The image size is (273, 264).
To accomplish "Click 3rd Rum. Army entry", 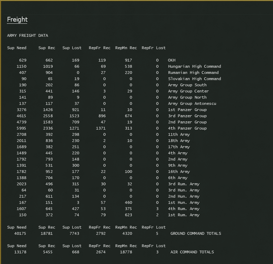I will click(x=184, y=184).
